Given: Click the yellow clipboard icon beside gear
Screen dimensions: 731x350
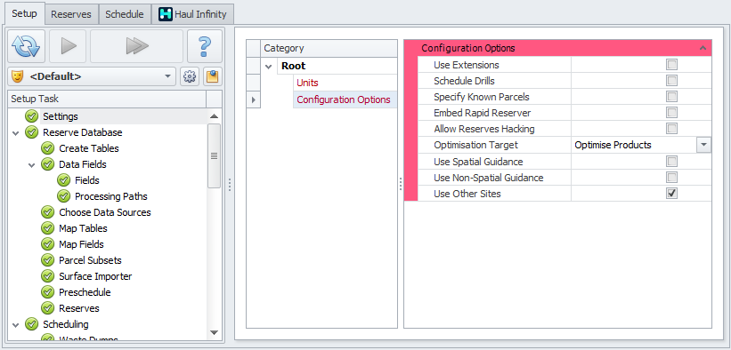Looking at the screenshot, I should (x=212, y=76).
